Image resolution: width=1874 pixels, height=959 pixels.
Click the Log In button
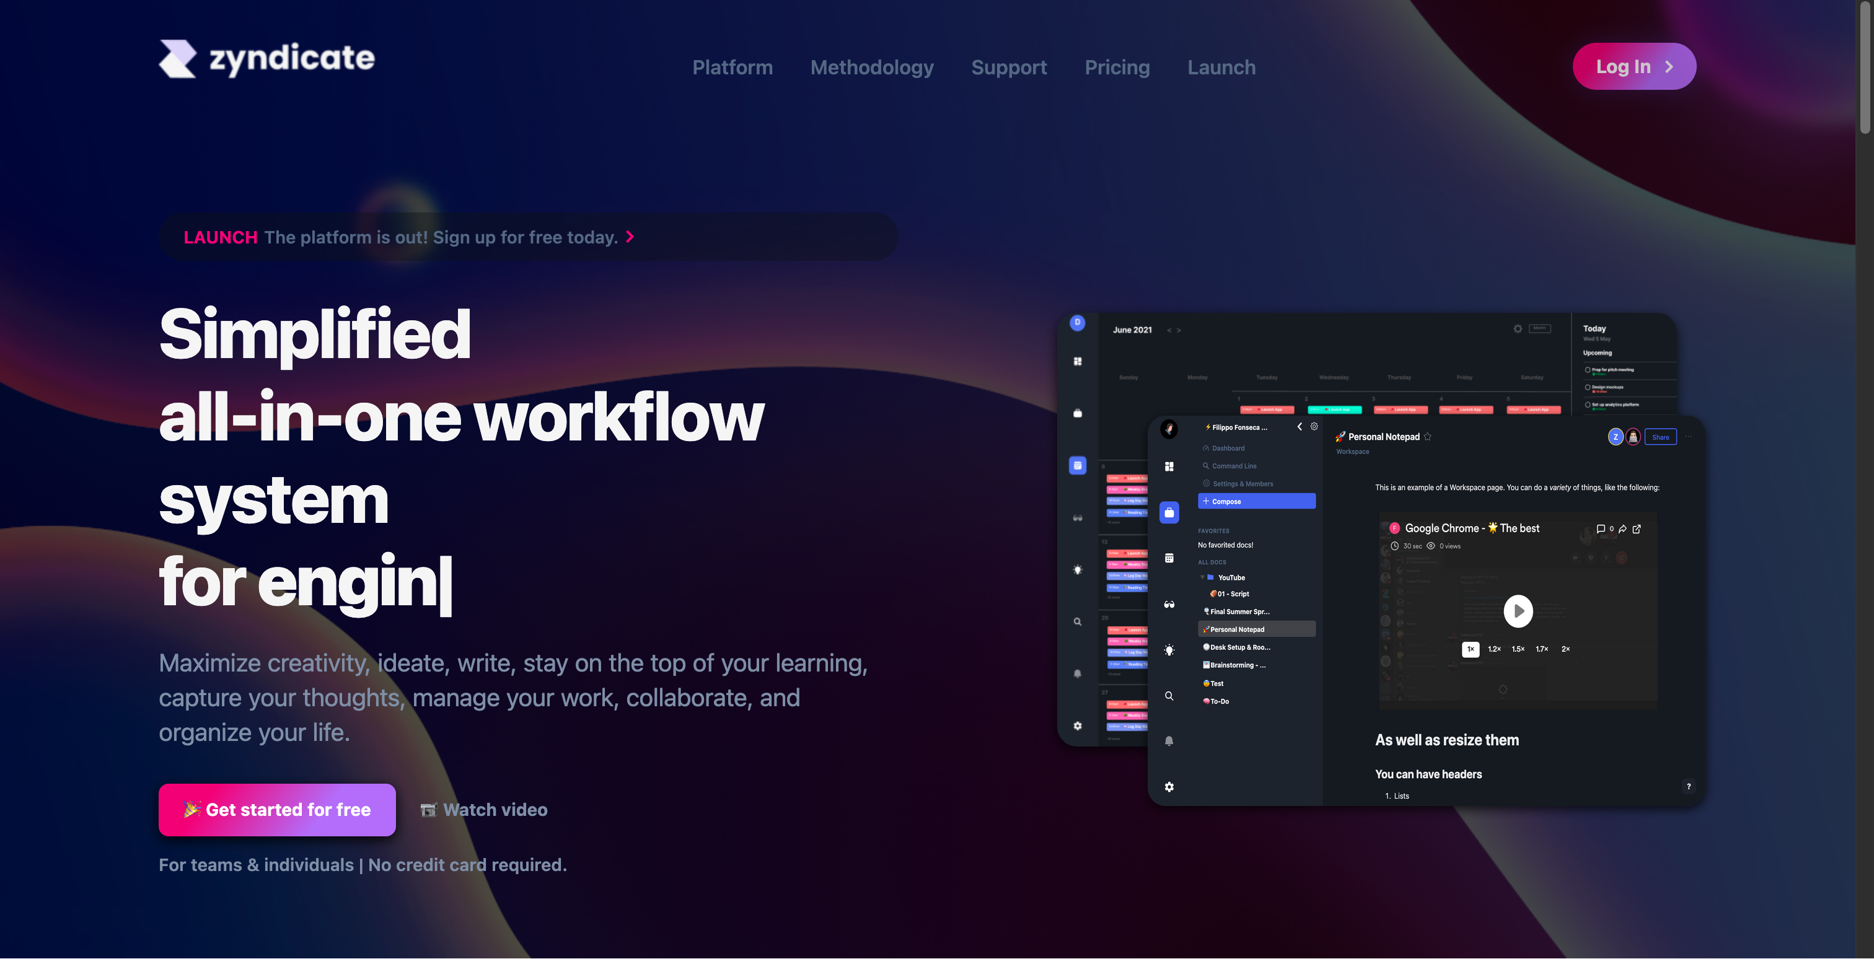[1633, 66]
